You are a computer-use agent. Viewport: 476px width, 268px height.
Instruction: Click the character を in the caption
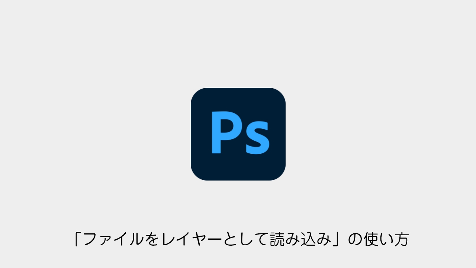coord(152,239)
